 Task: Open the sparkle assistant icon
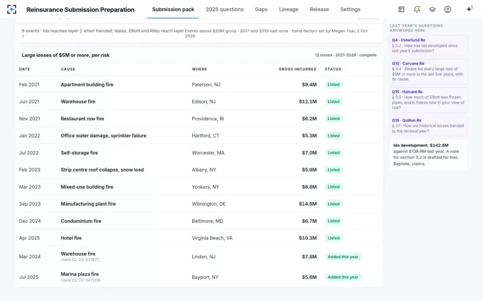[x=469, y=9]
